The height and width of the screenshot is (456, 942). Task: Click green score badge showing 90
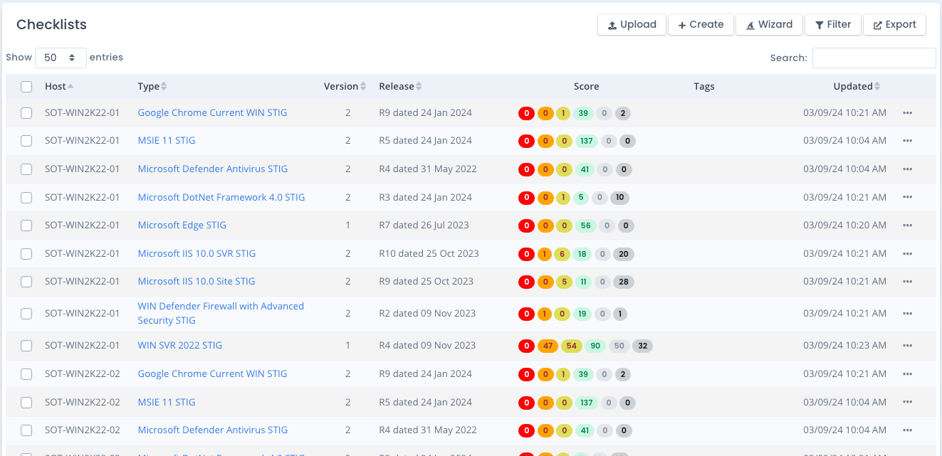tap(596, 346)
